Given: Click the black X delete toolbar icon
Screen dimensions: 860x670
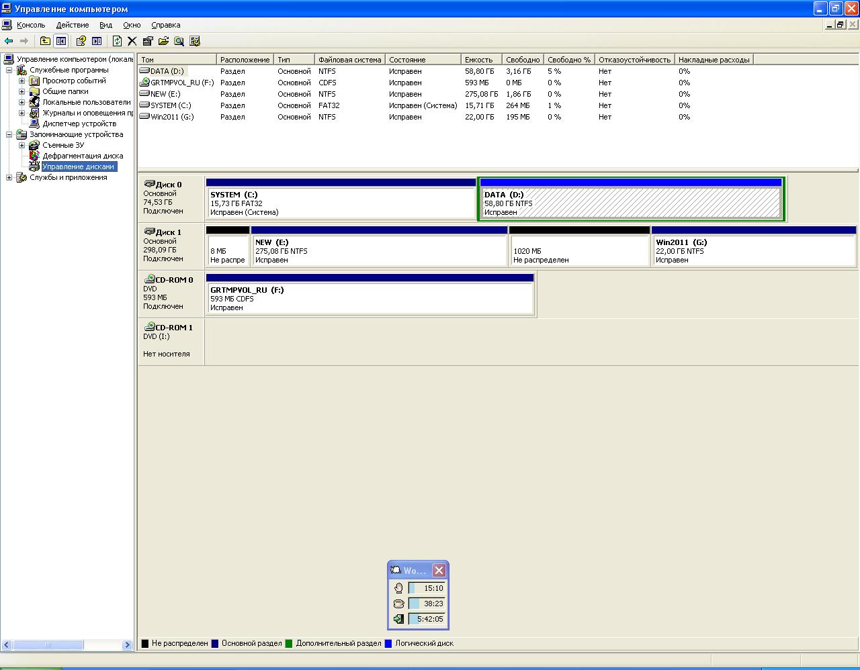Looking at the screenshot, I should coord(132,41).
